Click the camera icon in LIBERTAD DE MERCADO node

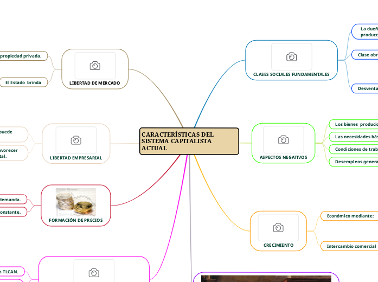(95, 66)
